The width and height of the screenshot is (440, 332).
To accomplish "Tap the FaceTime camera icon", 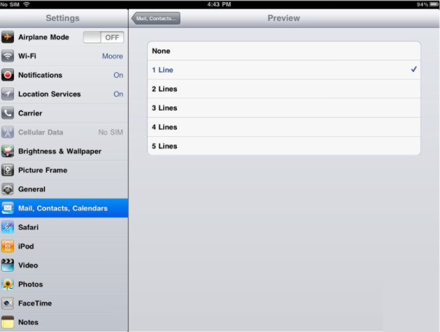I will click(8, 303).
